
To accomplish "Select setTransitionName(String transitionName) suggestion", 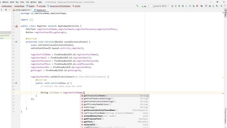I will pyautogui.click(x=115, y=113).
